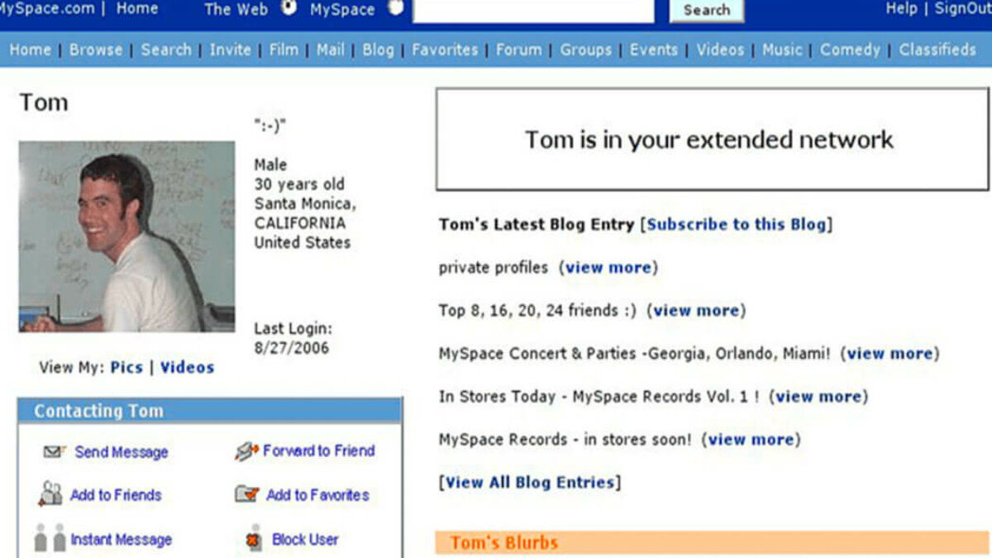The image size is (992, 558).
Task: Click inside the search input box
Action: pyautogui.click(x=533, y=10)
